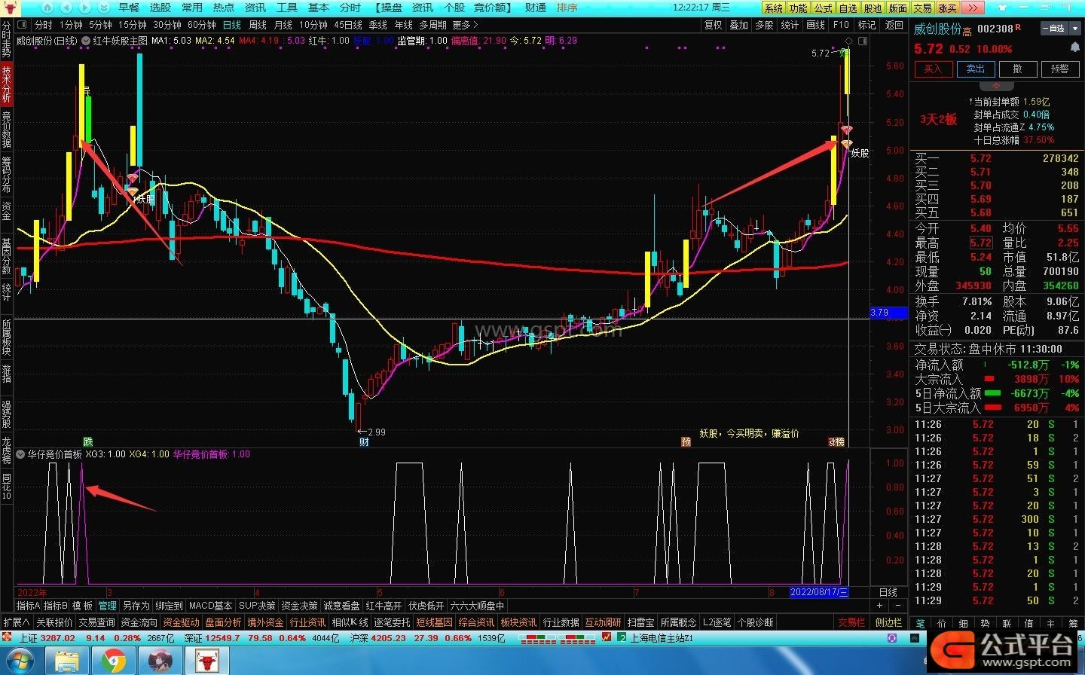This screenshot has width=1085, height=675.
Task: Click the 买入 buy button
Action: (933, 69)
